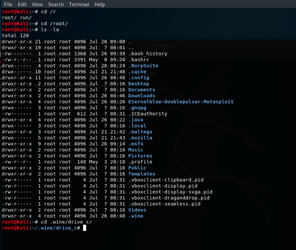Select the Downloads directory entry

[141, 96]
